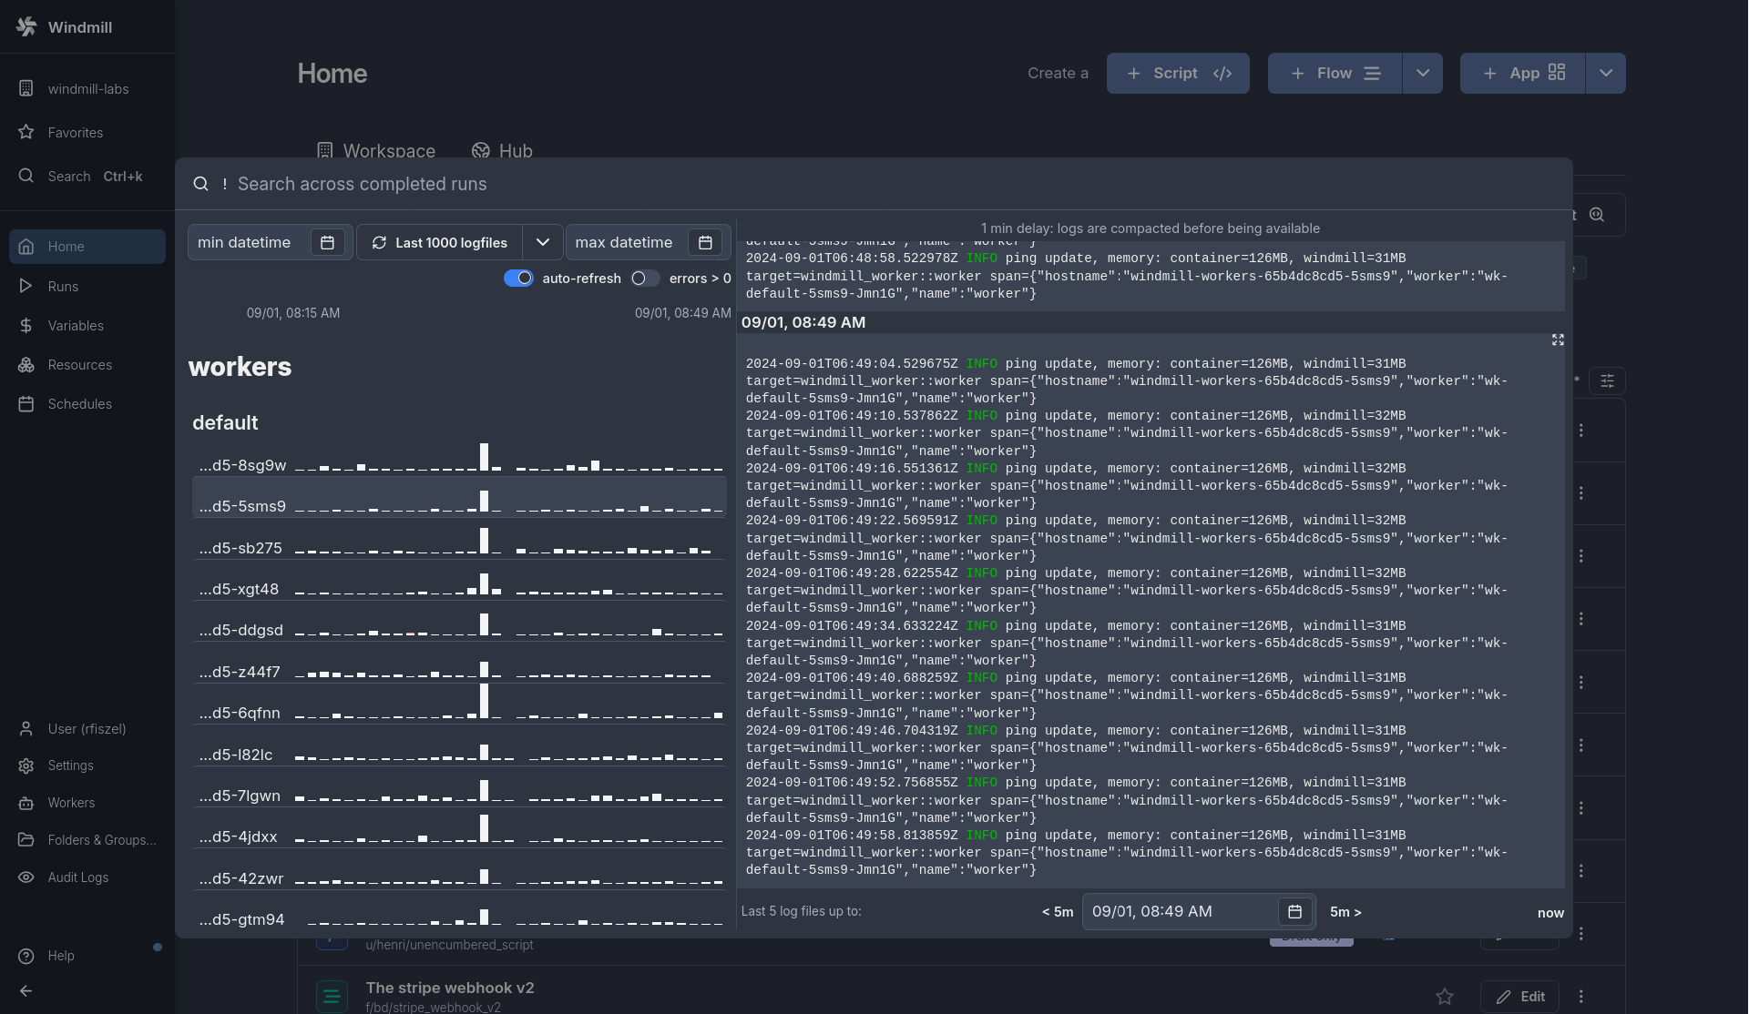Image resolution: width=1749 pixels, height=1014 pixels.
Task: Click the Script creation icon
Action: pos(1176,73)
